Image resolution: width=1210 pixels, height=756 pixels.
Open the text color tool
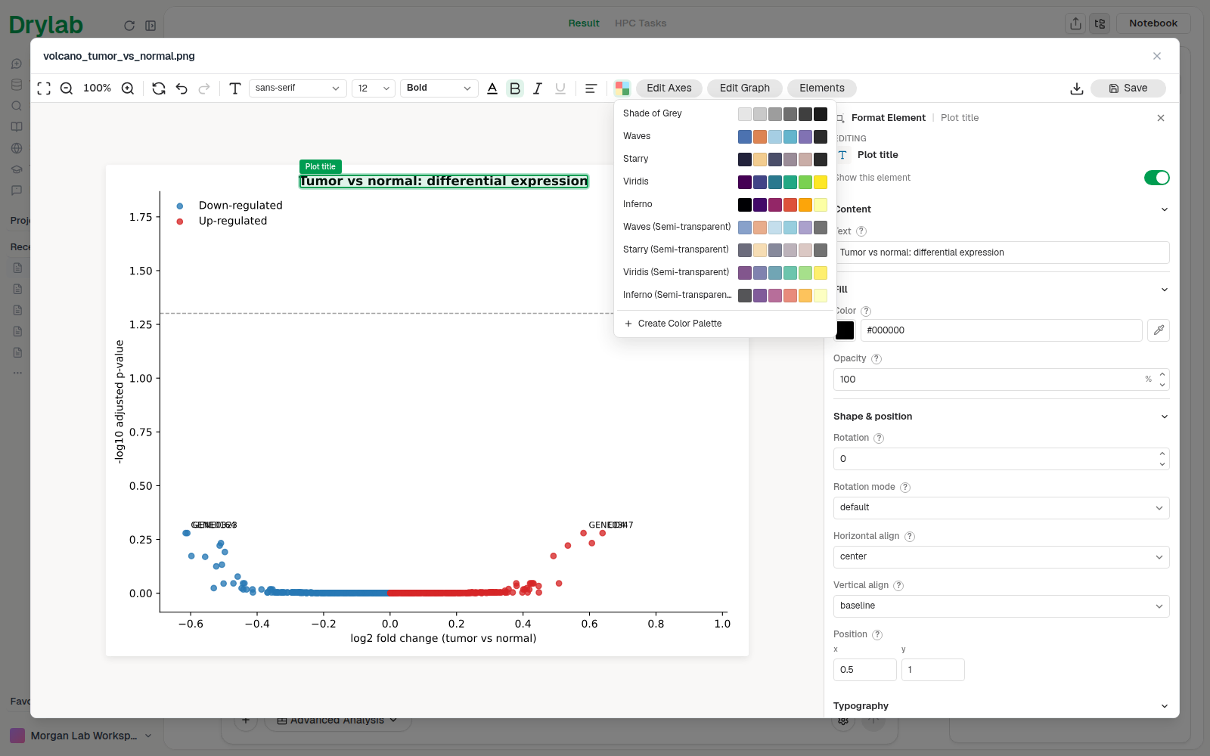[x=492, y=88]
